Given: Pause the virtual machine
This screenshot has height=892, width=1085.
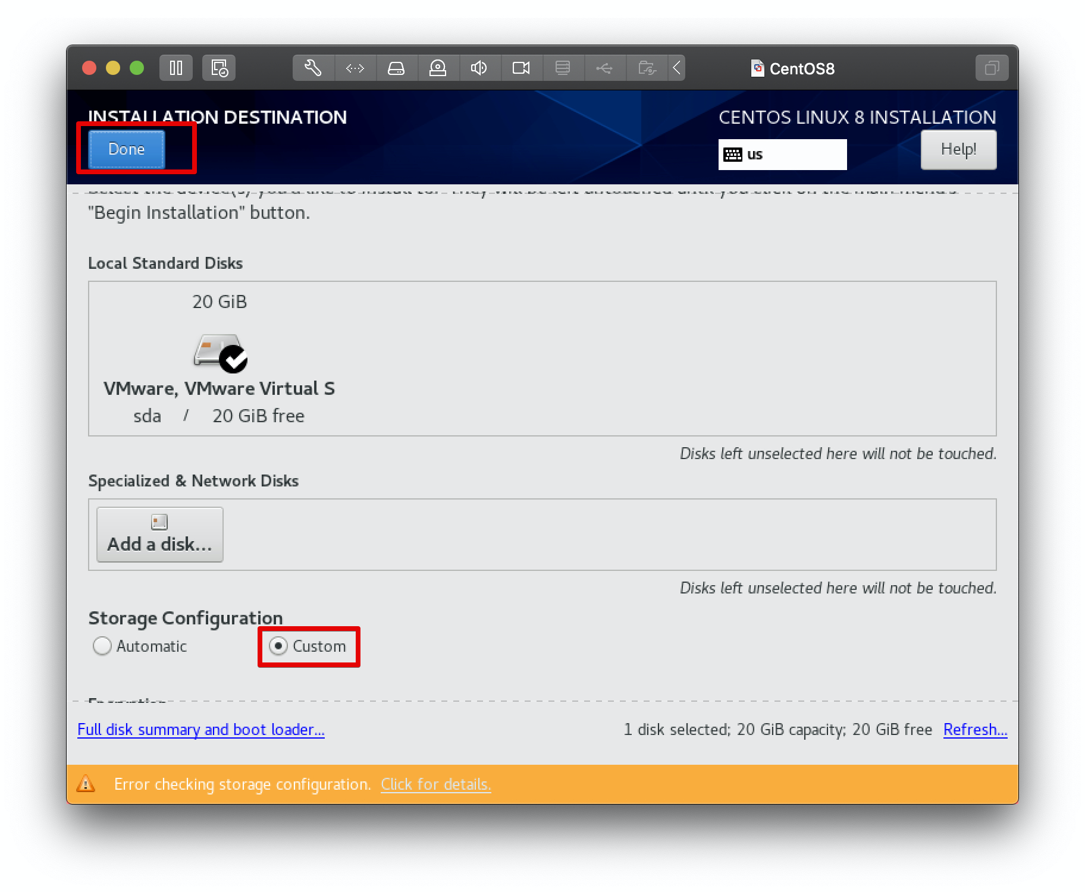Looking at the screenshot, I should 176,68.
